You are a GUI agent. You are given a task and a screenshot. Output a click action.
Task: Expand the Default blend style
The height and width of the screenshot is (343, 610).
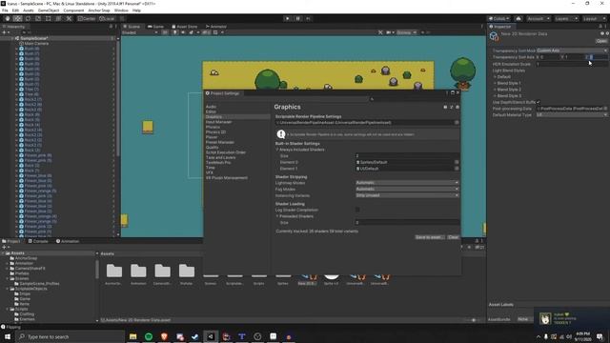tap(495, 77)
